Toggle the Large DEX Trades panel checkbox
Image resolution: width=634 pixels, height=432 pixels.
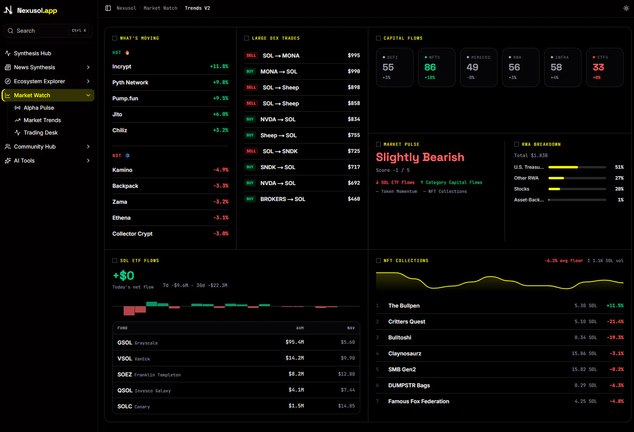click(247, 38)
